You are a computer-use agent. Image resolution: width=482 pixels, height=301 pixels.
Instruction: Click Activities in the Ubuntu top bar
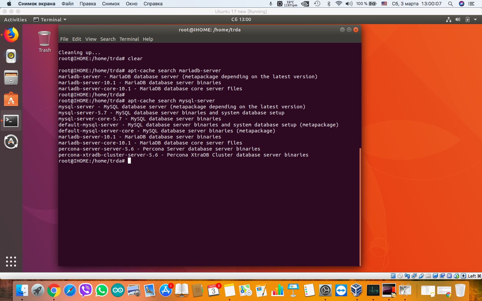pos(15,20)
